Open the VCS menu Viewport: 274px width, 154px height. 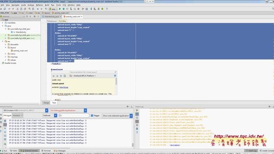64,5
